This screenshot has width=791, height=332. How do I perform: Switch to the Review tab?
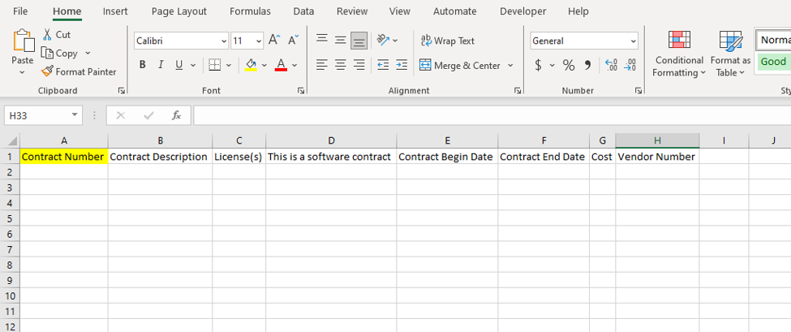(x=352, y=11)
